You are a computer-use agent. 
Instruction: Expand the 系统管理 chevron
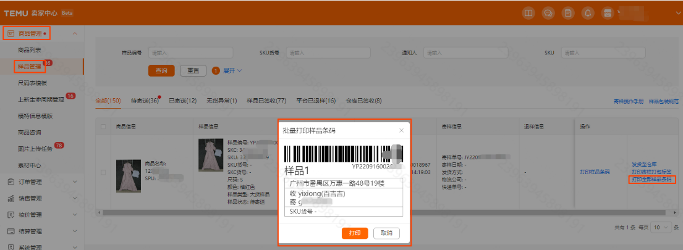pos(75,248)
